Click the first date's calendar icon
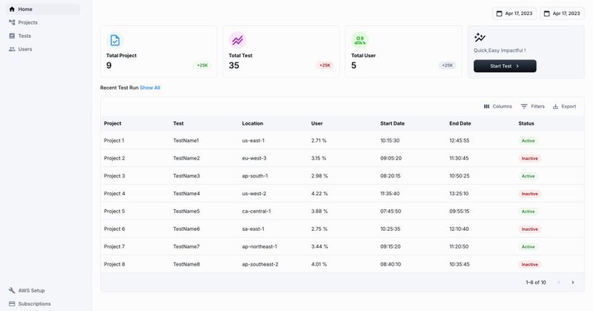 [499, 13]
